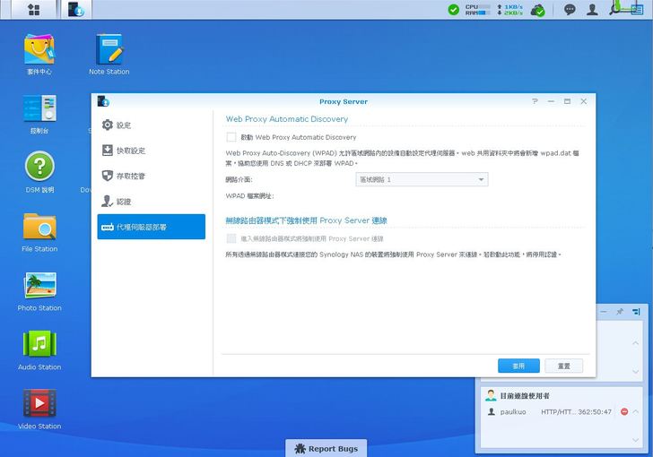Open the cloud sync status icon
Screen dimensions: 653x457
537,10
